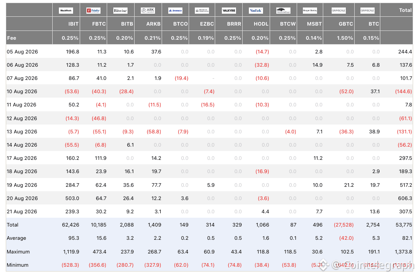This screenshot has width=418, height=276.
Task: Click the Morgan Stanley logo above MSBT
Action: pyautogui.click(x=310, y=10)
